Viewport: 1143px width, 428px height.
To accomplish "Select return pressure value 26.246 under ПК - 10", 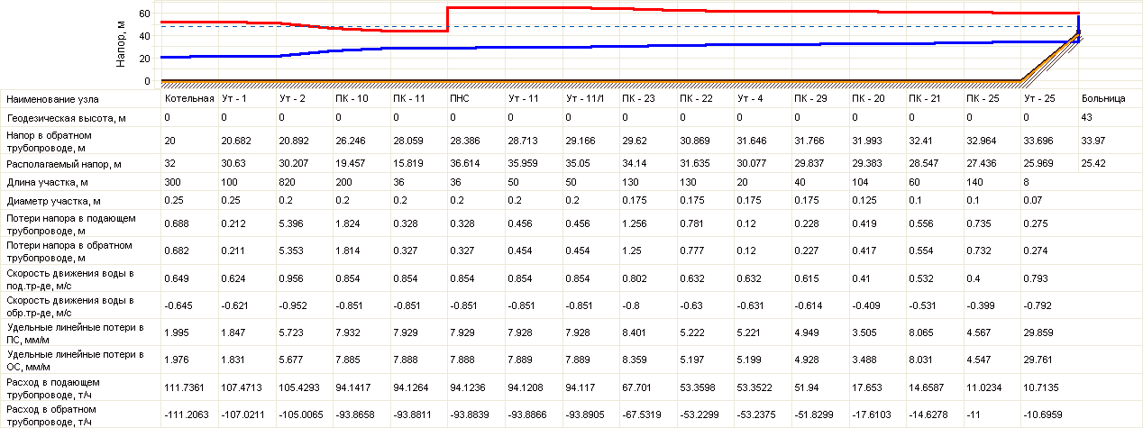I will click(350, 141).
